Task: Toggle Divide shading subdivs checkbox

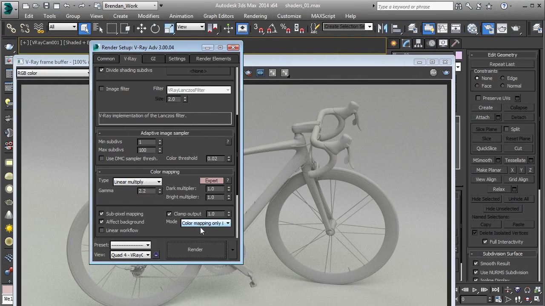Action: 101,70
